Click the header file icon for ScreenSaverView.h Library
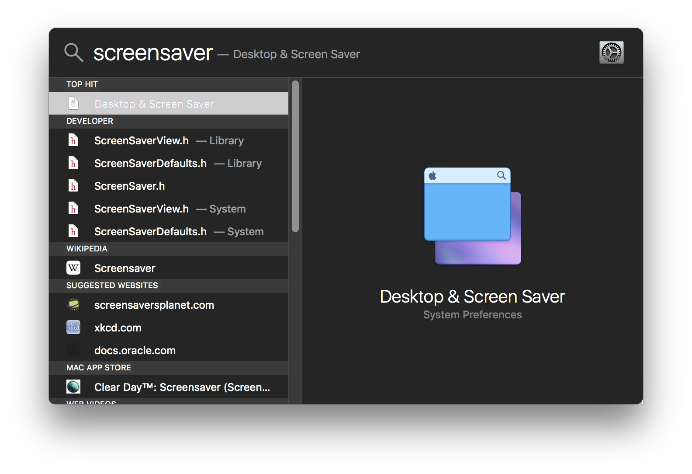 [73, 140]
